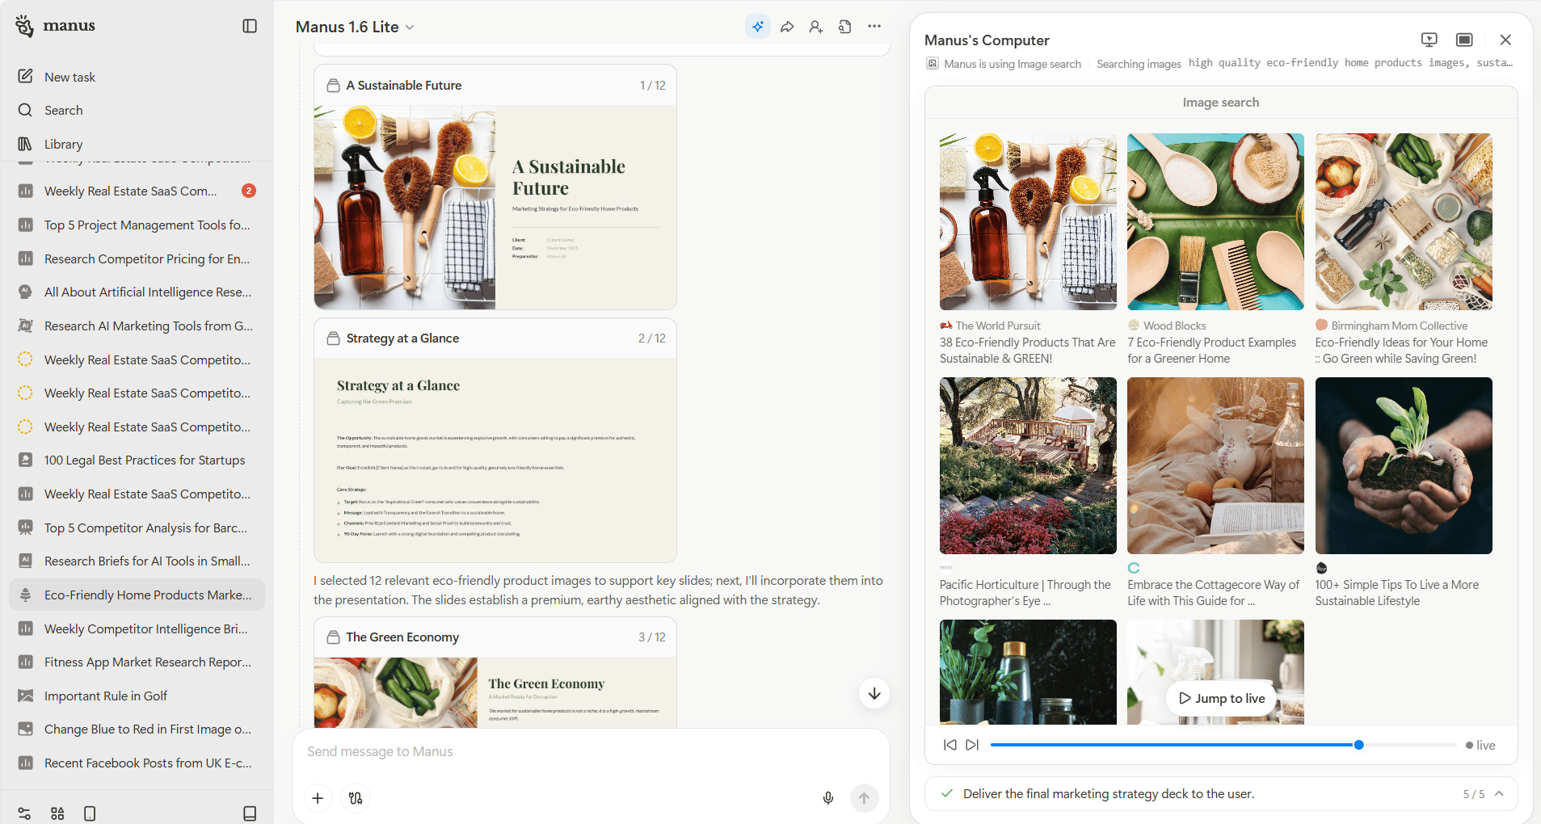Skip to previous step in playback bar
Image resolution: width=1541 pixels, height=824 pixels.
tap(950, 745)
